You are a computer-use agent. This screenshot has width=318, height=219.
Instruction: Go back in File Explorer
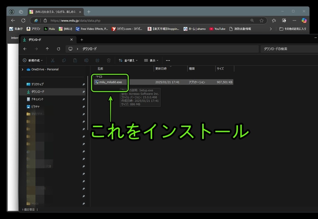pos(25,49)
